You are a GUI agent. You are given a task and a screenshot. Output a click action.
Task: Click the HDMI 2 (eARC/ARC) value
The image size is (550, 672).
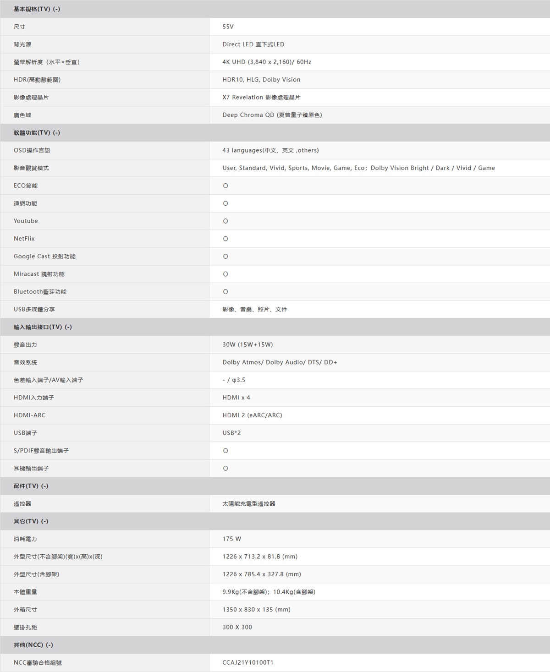pos(252,415)
